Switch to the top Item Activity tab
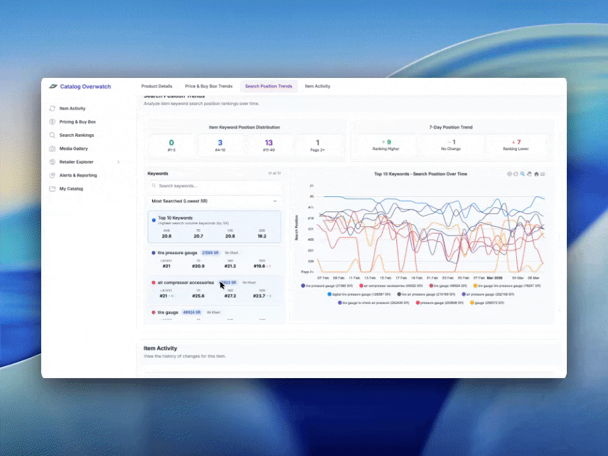Viewport: 608px width, 456px height. [x=317, y=86]
